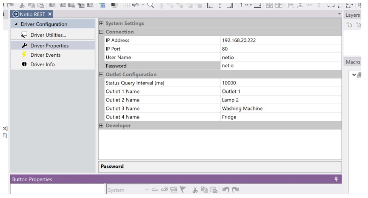This screenshot has width=368, height=198.
Task: Select Driver Info in the sidebar
Action: [x=53, y=64]
